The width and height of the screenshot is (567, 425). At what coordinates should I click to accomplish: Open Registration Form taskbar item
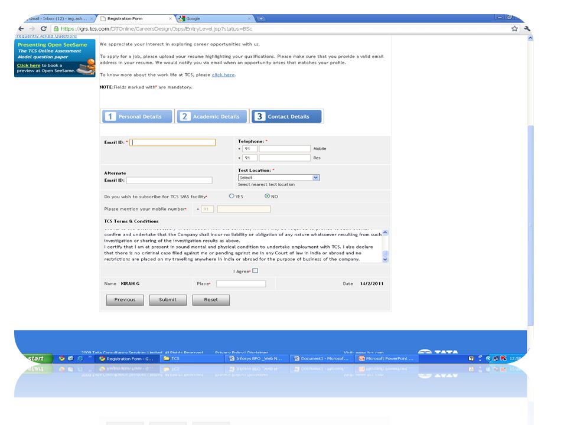pos(127,358)
